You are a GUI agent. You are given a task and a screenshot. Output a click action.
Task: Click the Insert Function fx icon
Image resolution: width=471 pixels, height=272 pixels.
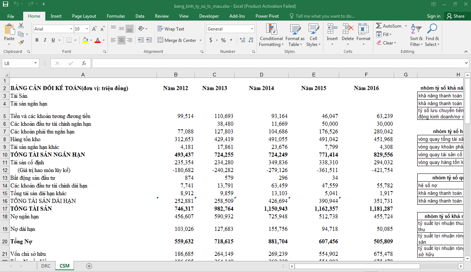84,63
